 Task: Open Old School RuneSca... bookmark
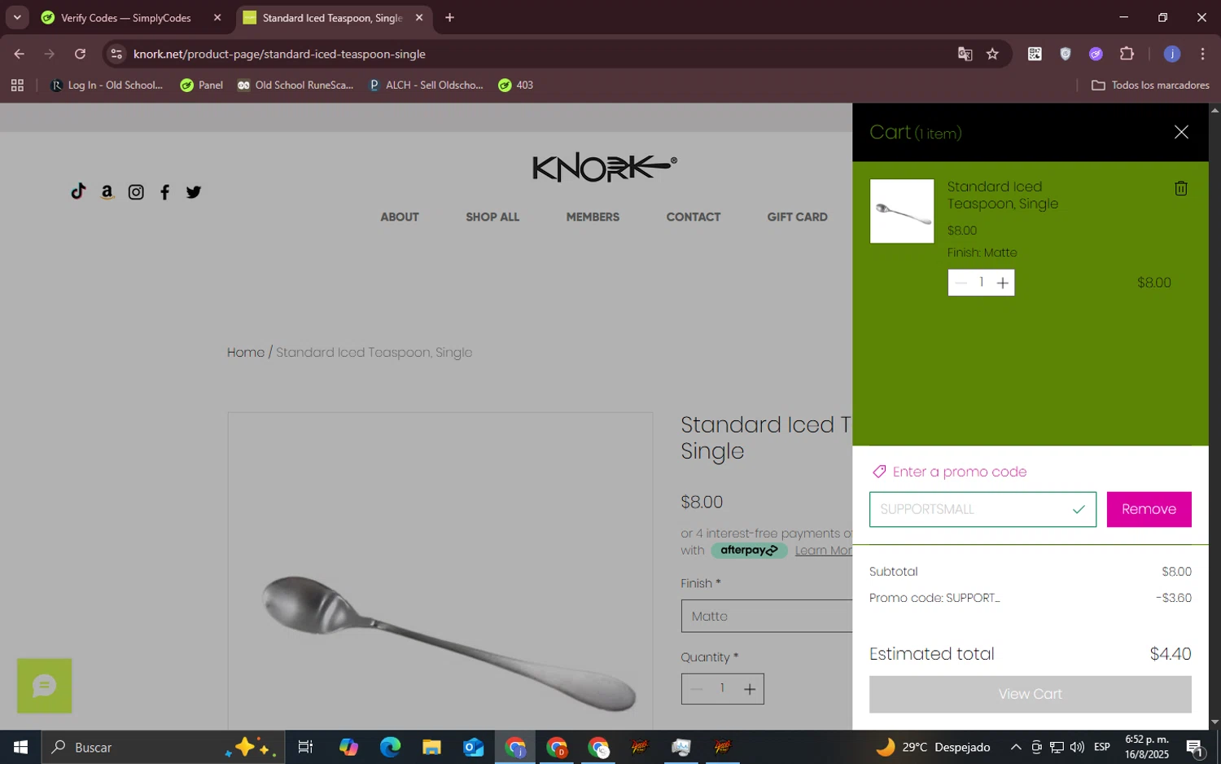coord(295,85)
